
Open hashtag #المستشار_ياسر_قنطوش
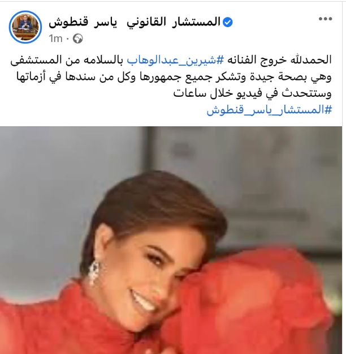(269, 110)
